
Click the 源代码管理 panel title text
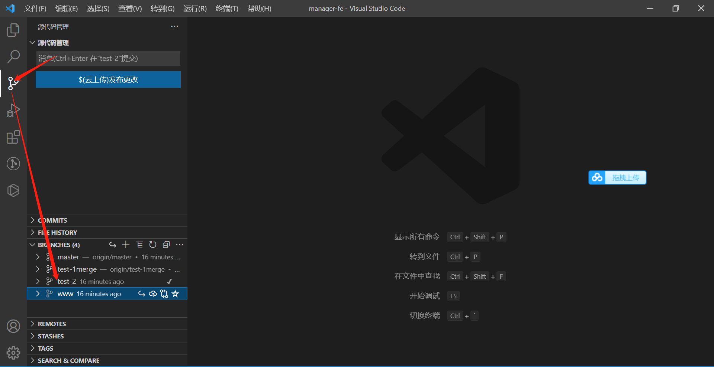pos(53,27)
